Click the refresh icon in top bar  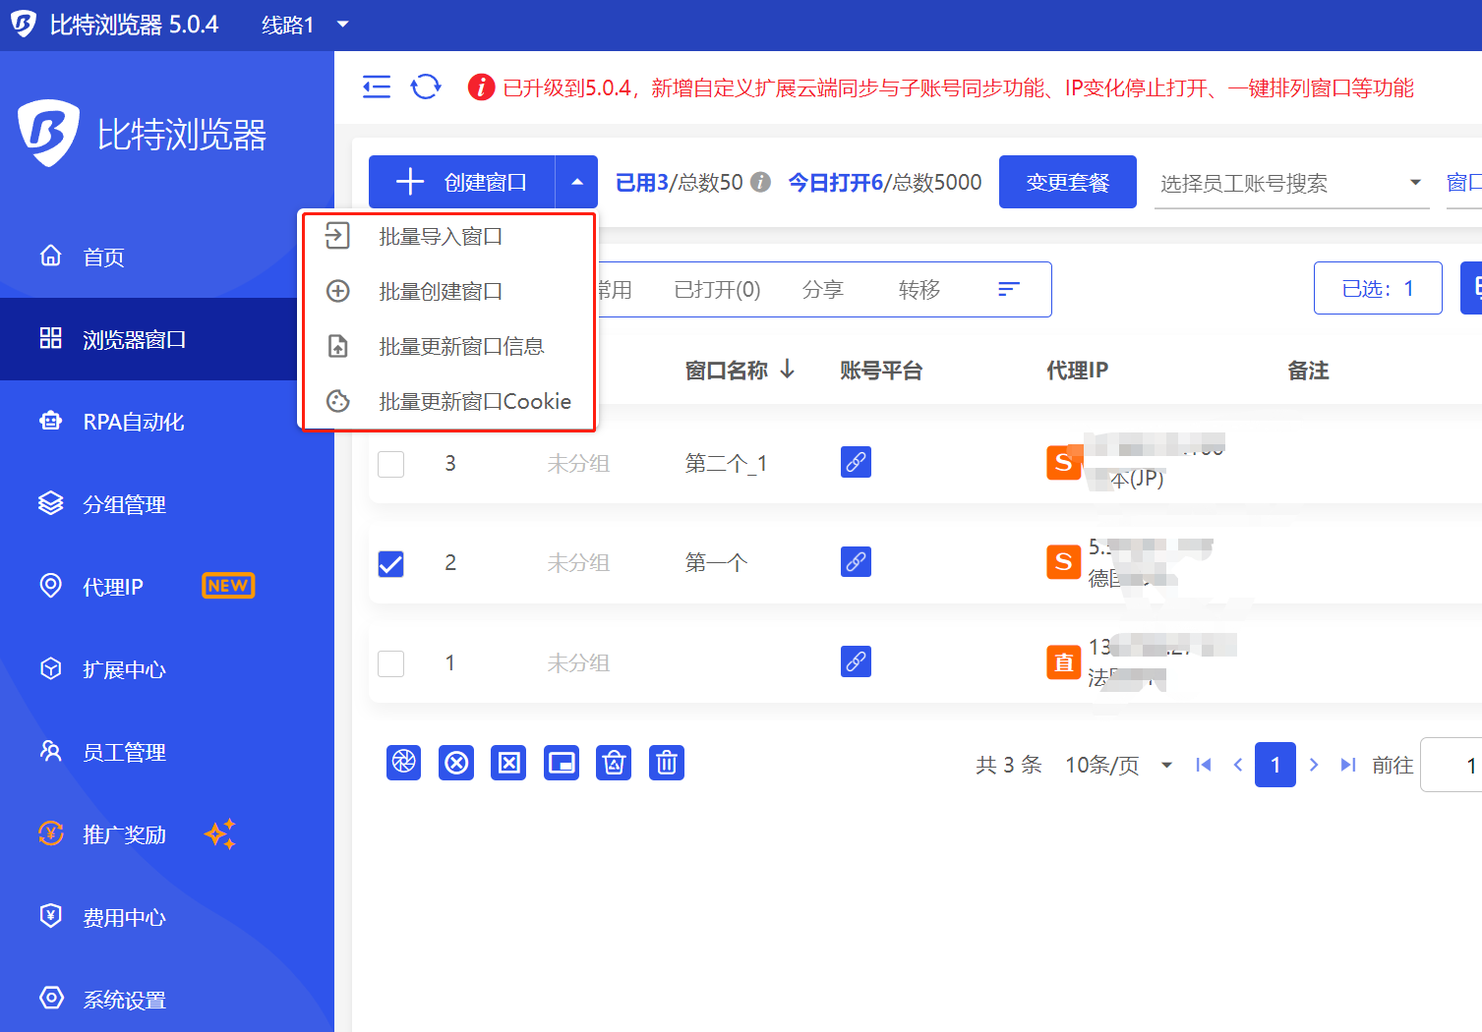[x=426, y=87]
